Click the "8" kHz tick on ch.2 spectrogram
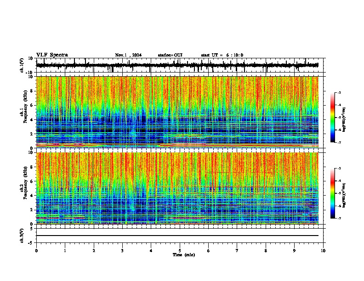Screen dimensions: 364x281 point(32,167)
